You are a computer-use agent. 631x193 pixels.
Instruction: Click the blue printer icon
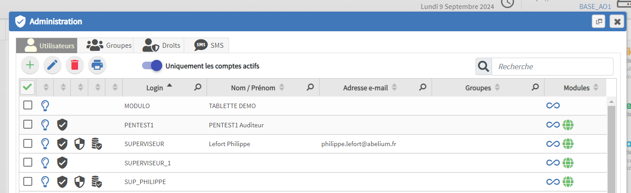pos(97,65)
